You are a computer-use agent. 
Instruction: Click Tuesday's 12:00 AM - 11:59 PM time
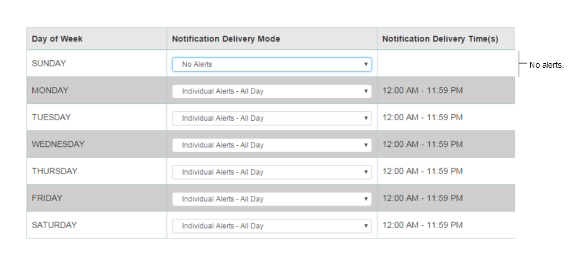tap(422, 117)
